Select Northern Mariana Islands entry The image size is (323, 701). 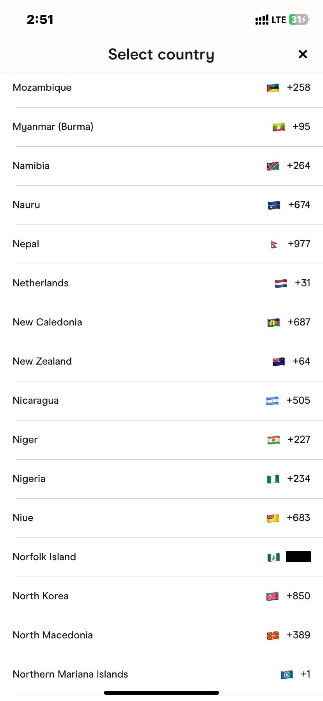tap(161, 674)
